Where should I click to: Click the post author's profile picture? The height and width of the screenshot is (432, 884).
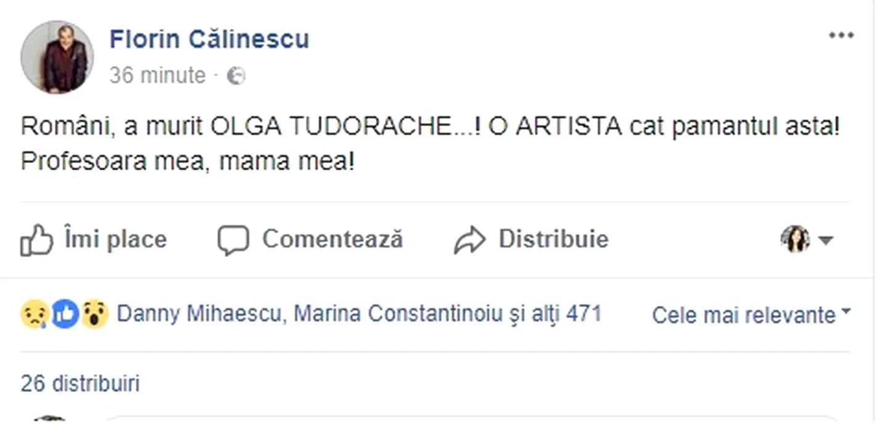(57, 57)
